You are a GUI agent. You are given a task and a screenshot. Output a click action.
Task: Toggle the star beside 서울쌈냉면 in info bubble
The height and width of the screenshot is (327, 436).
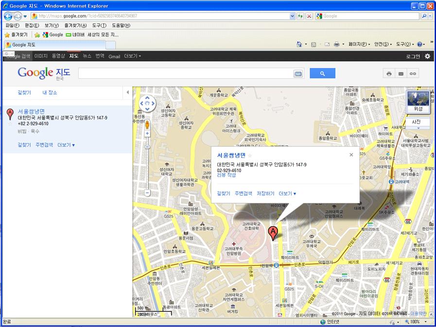[x=250, y=155]
